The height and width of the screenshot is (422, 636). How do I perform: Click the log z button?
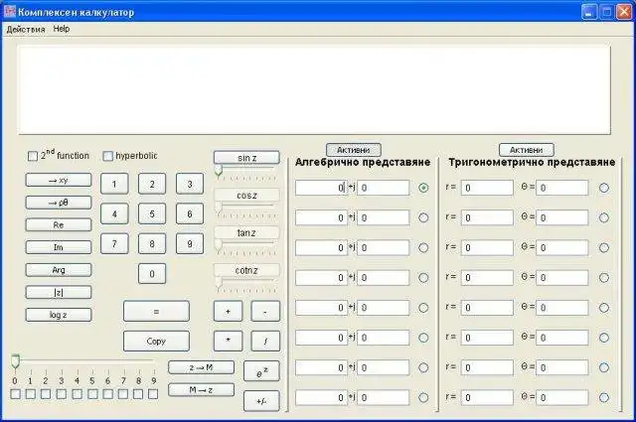[59, 315]
